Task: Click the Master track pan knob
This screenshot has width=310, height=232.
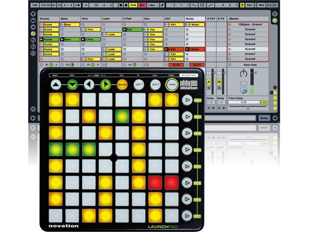Action: tap(243, 73)
